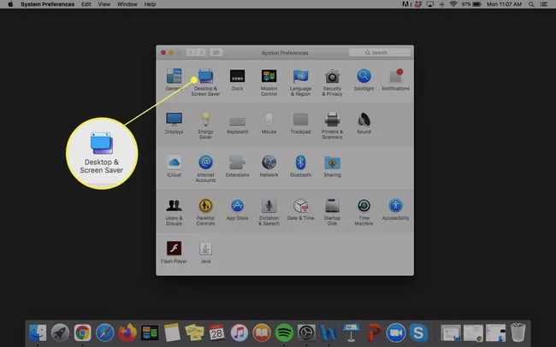Screen dimensions: 556x347
Task: Launch Firefox from the Dock
Action: pos(127,332)
